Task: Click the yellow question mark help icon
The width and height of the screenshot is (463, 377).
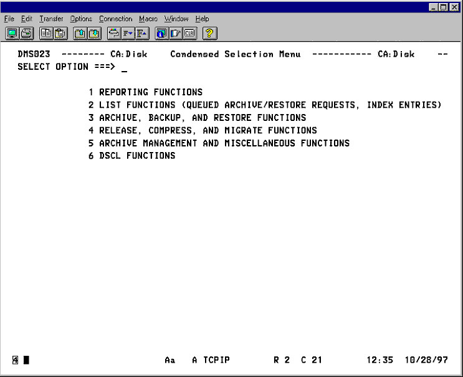Action: (210, 34)
